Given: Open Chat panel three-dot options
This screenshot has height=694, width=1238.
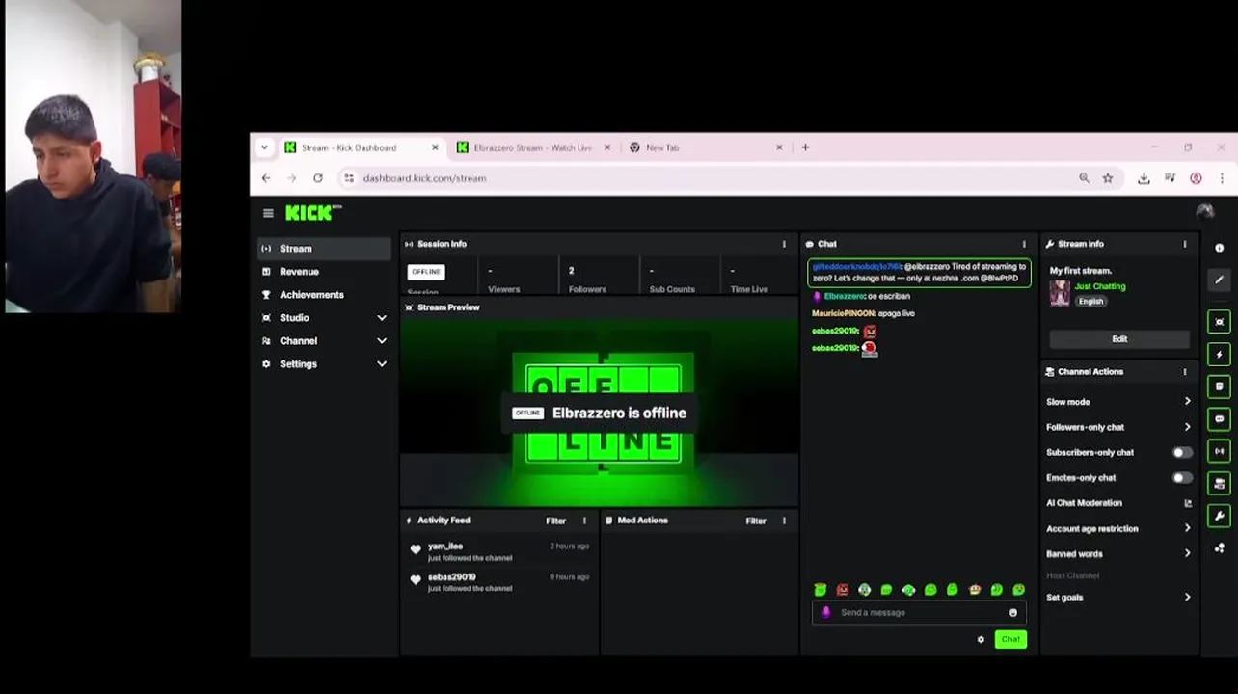Looking at the screenshot, I should 1024,244.
